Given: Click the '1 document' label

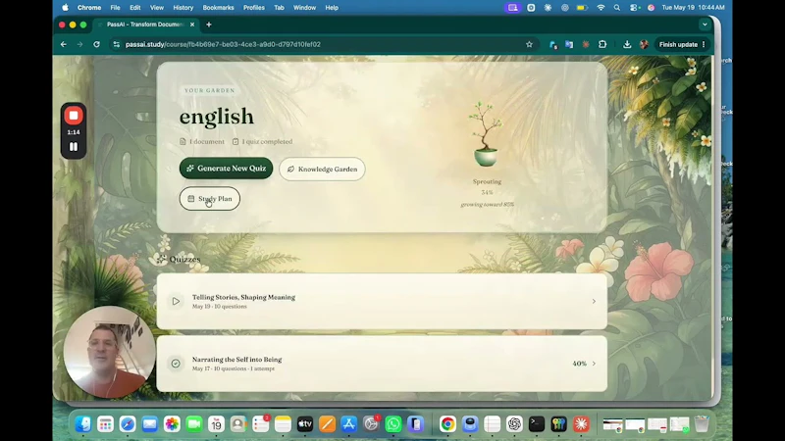Looking at the screenshot, I should (202, 141).
